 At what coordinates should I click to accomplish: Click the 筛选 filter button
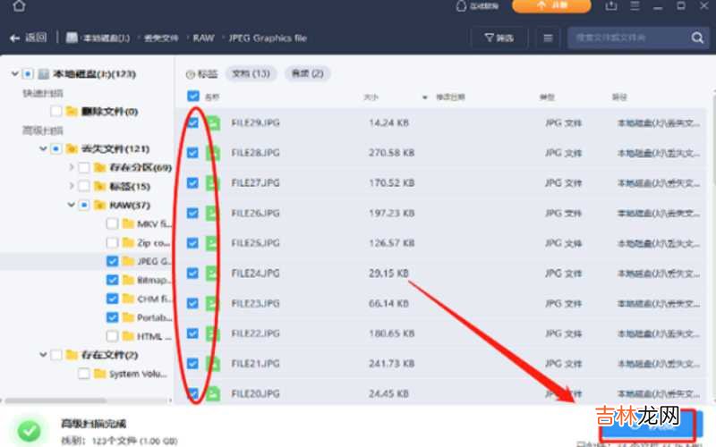tap(499, 38)
